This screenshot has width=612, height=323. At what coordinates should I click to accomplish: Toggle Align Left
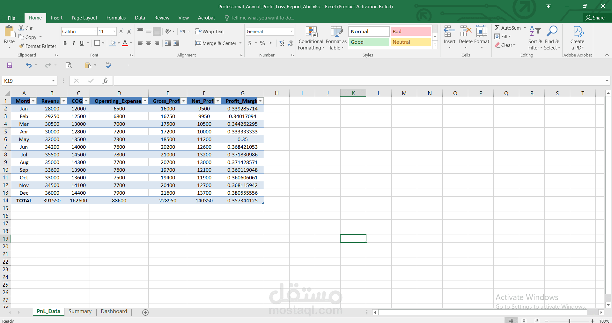click(x=140, y=43)
